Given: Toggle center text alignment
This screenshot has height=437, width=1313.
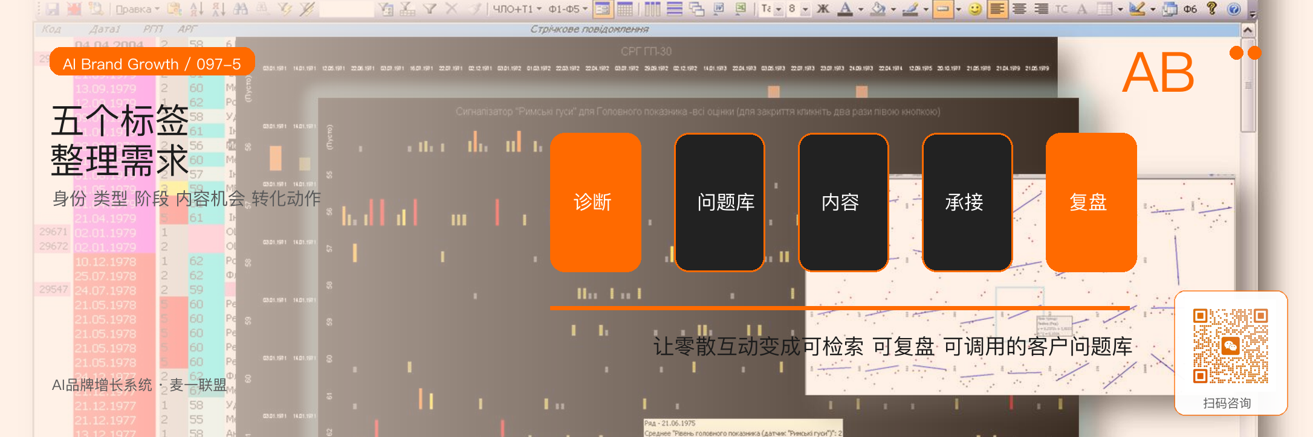Looking at the screenshot, I should click(1019, 9).
